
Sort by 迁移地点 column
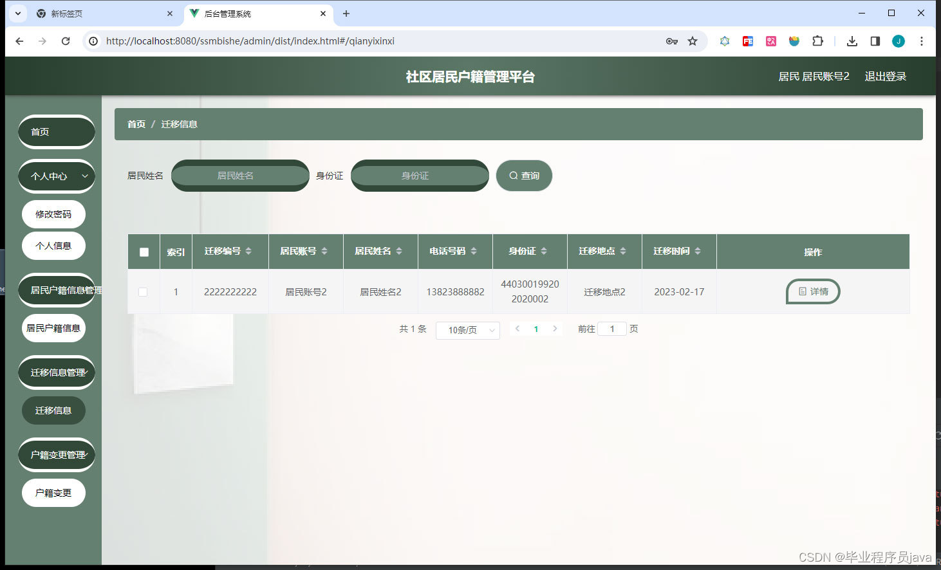(623, 251)
